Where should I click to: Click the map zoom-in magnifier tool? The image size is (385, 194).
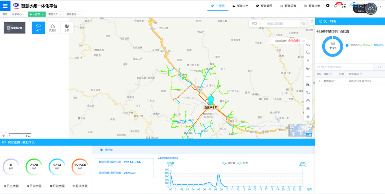click(x=308, y=44)
